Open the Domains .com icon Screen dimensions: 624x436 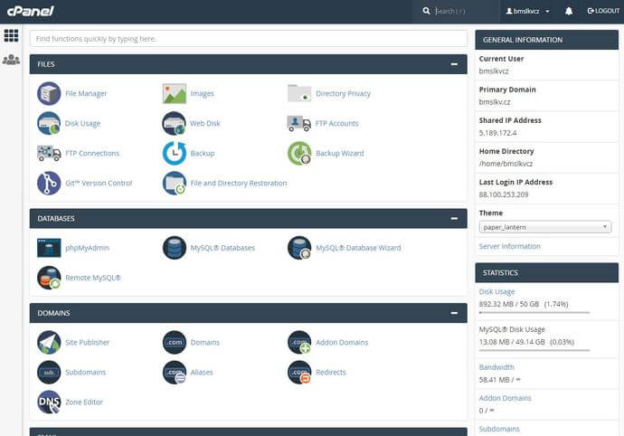(175, 343)
